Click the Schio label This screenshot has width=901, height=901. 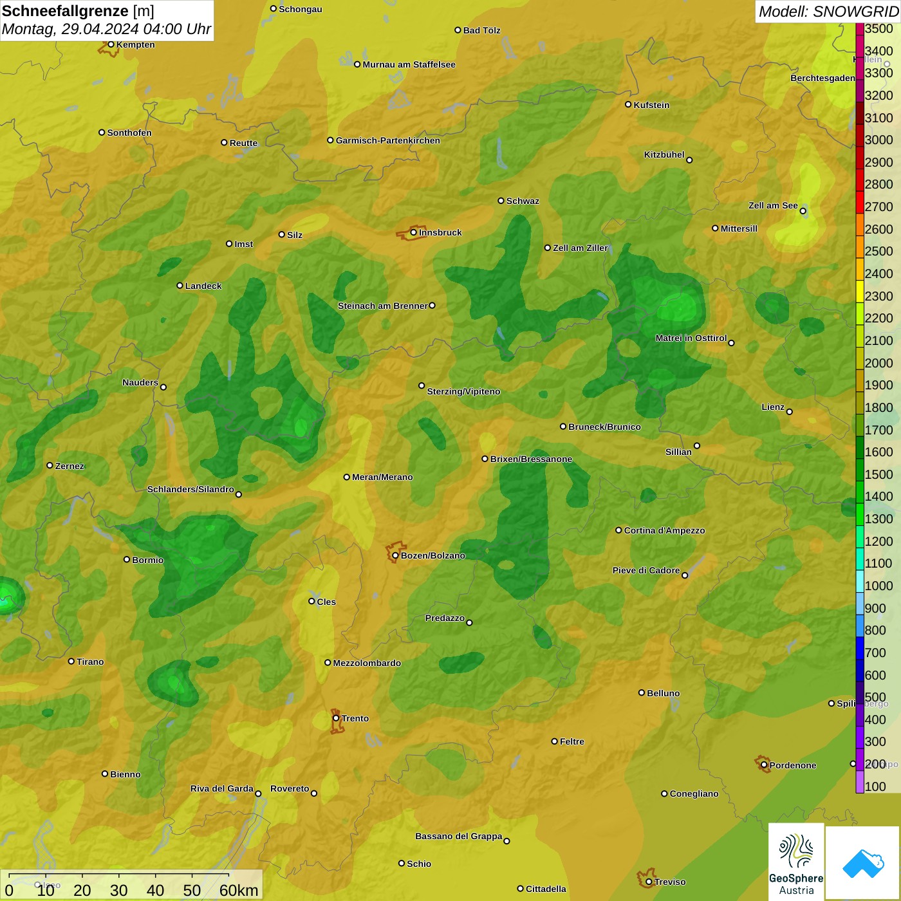[419, 864]
